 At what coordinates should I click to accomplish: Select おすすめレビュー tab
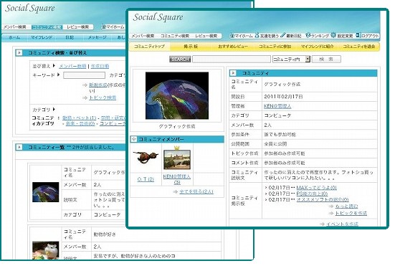point(233,47)
